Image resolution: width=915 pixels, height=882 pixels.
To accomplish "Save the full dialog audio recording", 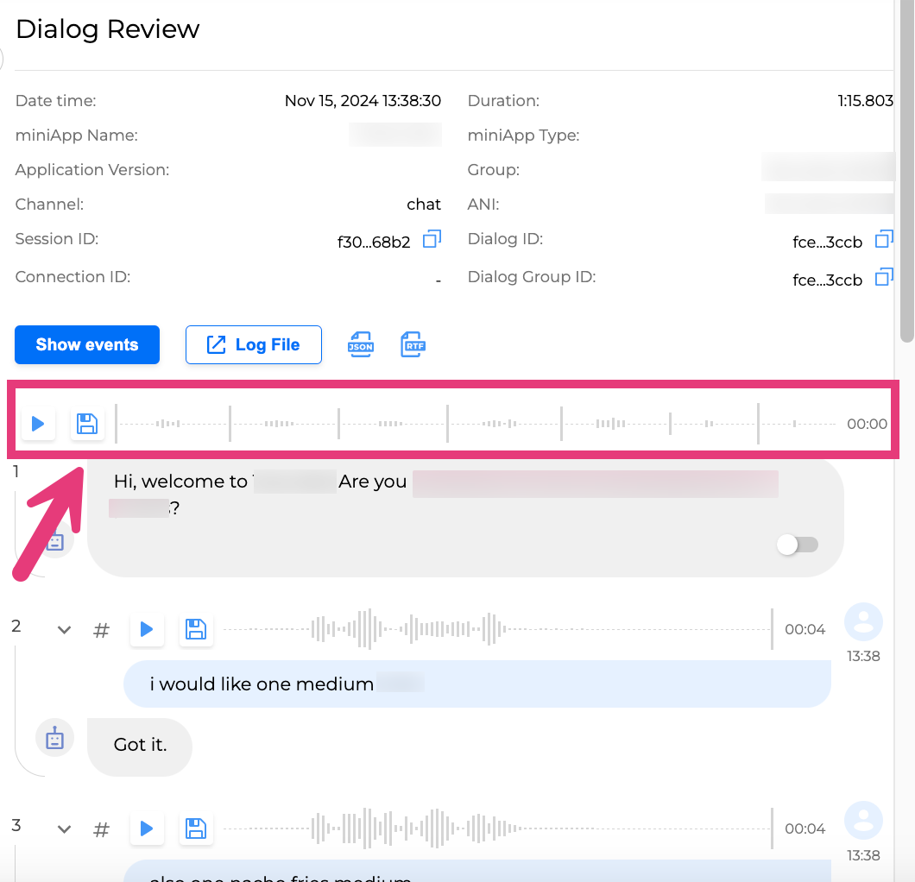I will click(x=87, y=424).
